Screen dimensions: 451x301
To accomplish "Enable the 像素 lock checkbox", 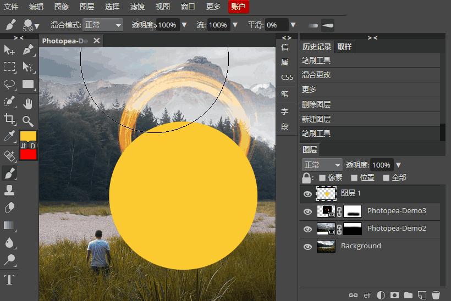I will 322,178.
